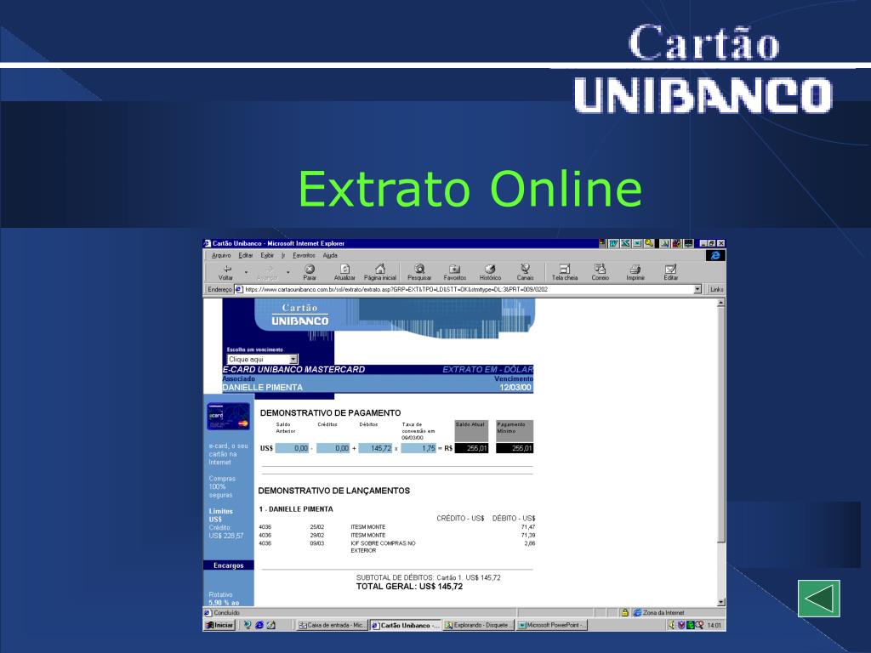This screenshot has height=653, width=871.
Task: Open the Favoritos menu in menu bar
Action: coord(304,255)
